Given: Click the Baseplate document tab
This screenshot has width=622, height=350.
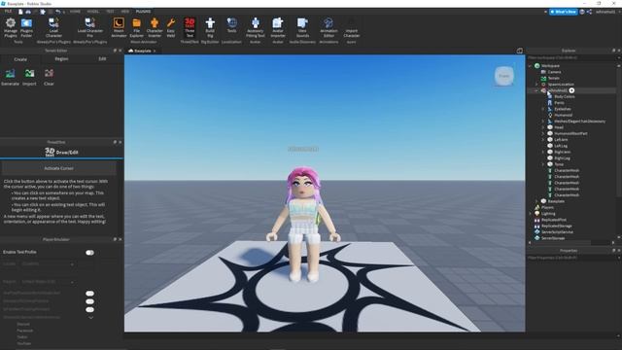Looking at the screenshot, I should [143, 51].
